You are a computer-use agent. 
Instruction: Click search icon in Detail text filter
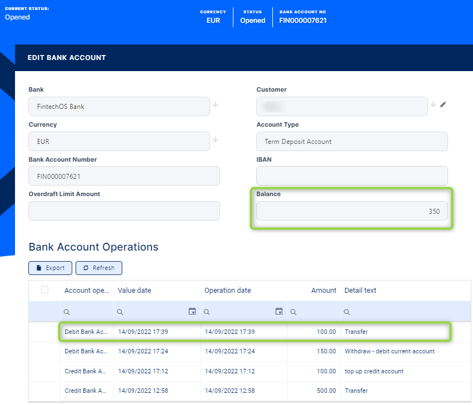tap(347, 312)
